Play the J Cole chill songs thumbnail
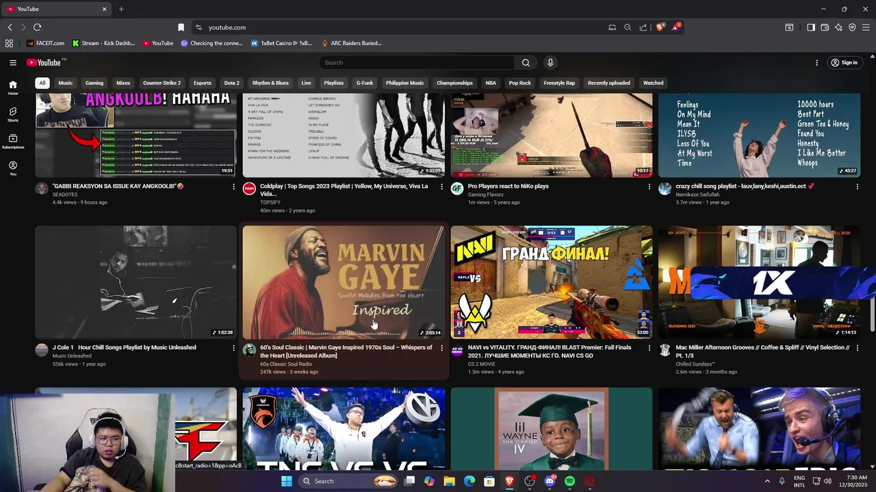Viewport: 876px width, 492px height. click(136, 282)
